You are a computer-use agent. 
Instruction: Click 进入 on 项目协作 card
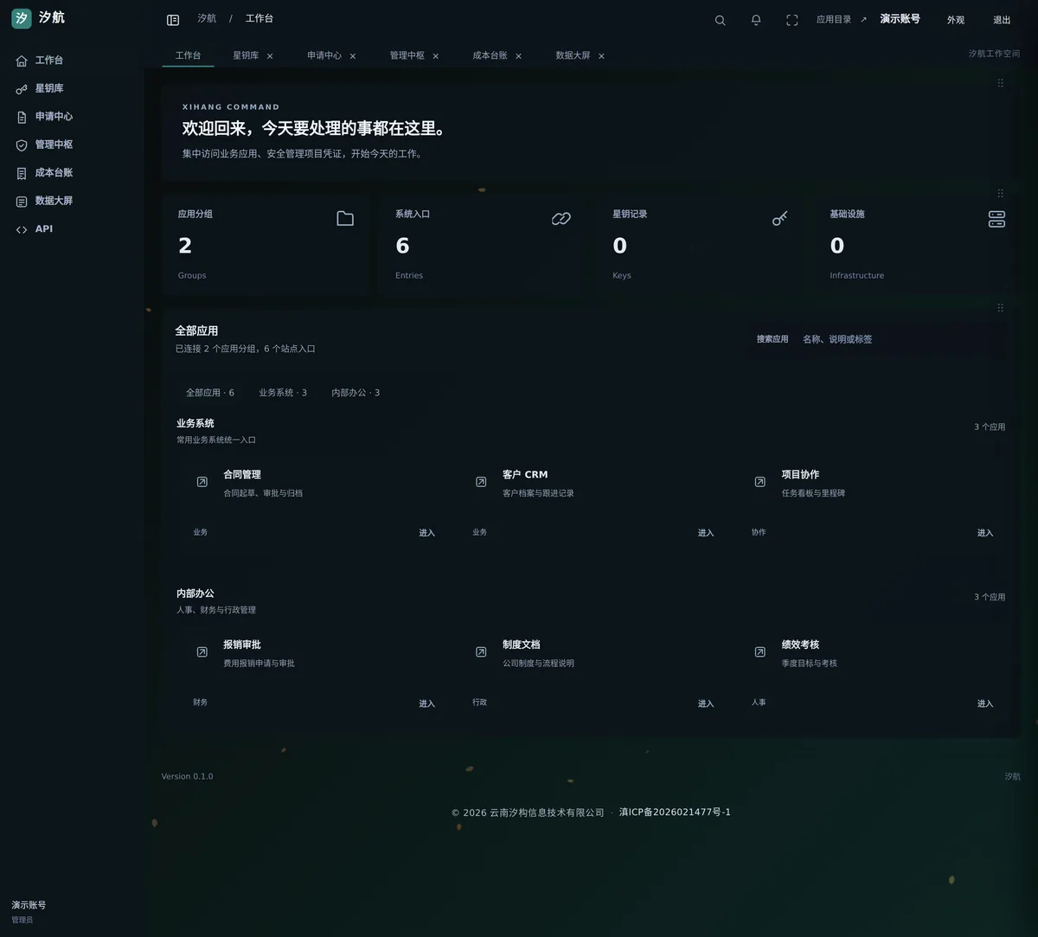[x=985, y=533]
